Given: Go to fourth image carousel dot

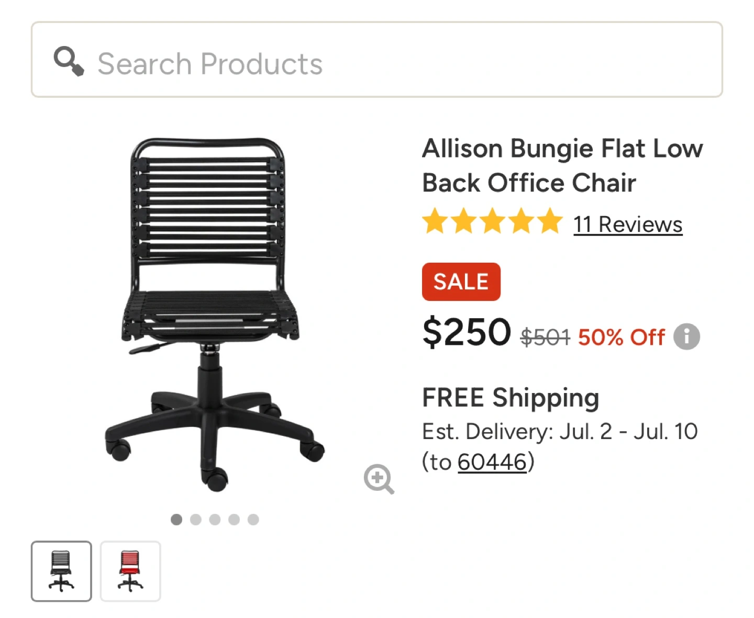Looking at the screenshot, I should click(234, 519).
